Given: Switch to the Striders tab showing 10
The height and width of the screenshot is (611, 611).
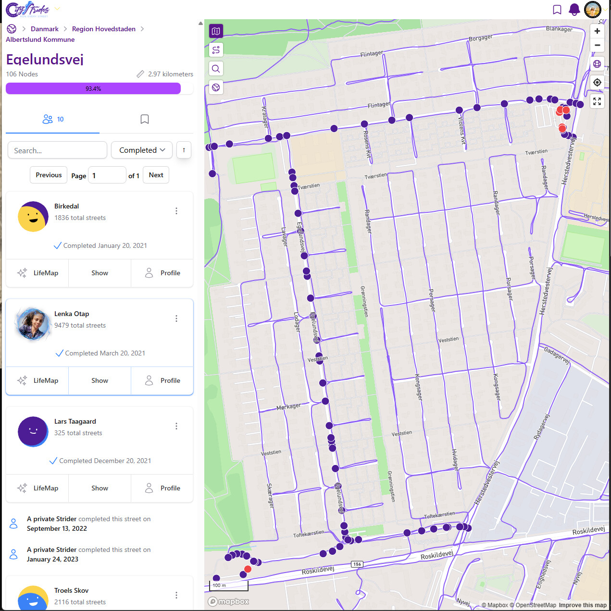Looking at the screenshot, I should click(53, 119).
